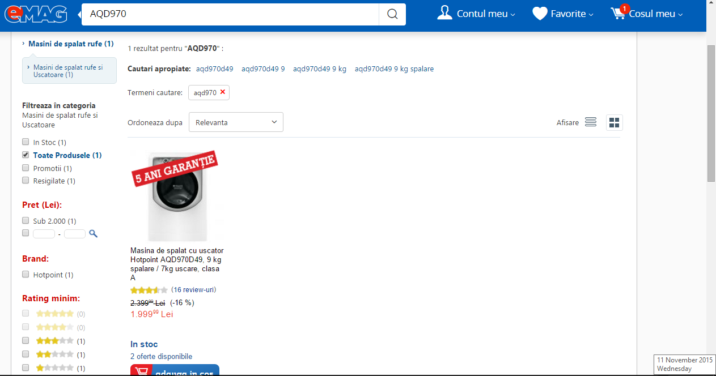Select the Masini de spalat rufe category
Screen dimensions: 716x376
[71, 44]
